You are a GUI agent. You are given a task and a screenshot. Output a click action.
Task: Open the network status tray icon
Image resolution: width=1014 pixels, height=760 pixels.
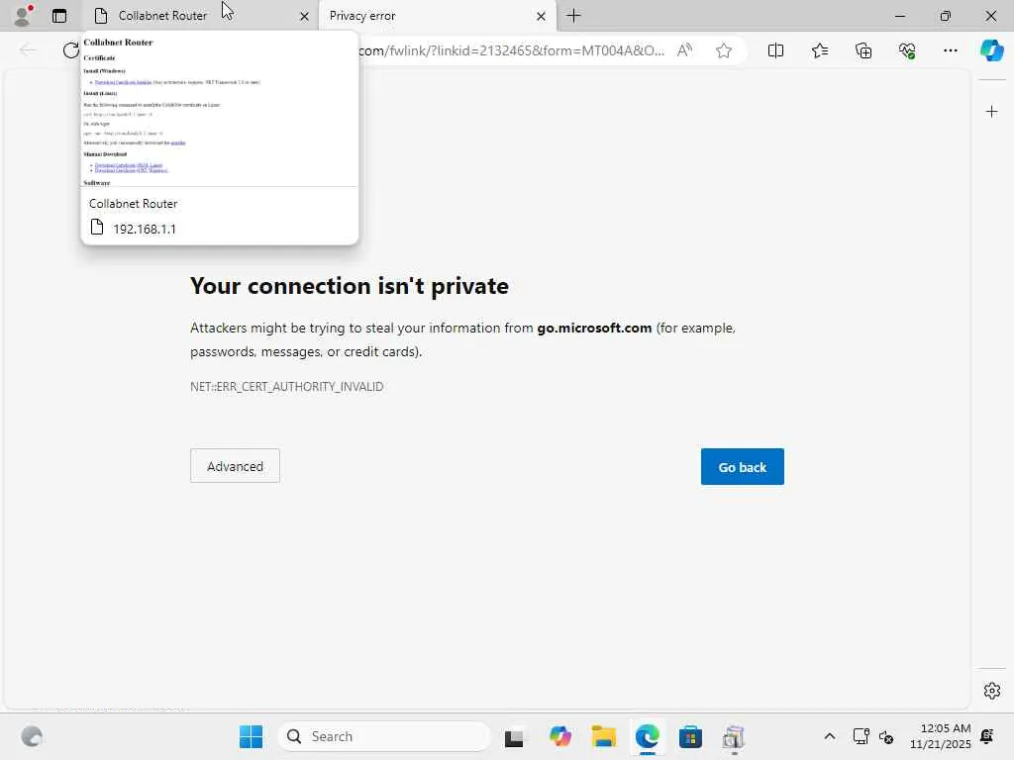click(x=861, y=736)
